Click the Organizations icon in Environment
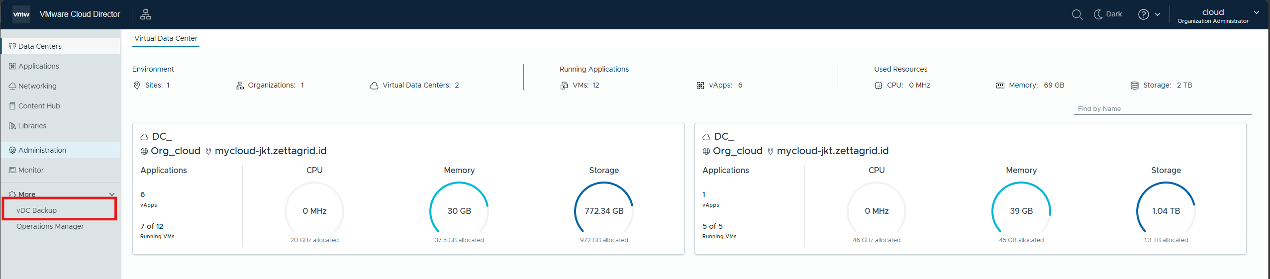Image resolution: width=1270 pixels, height=279 pixels. (x=240, y=86)
